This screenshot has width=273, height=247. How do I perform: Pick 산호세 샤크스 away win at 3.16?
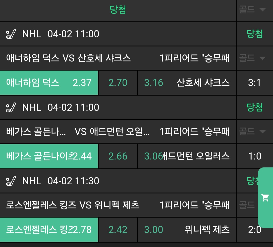pyautogui.click(x=187, y=83)
